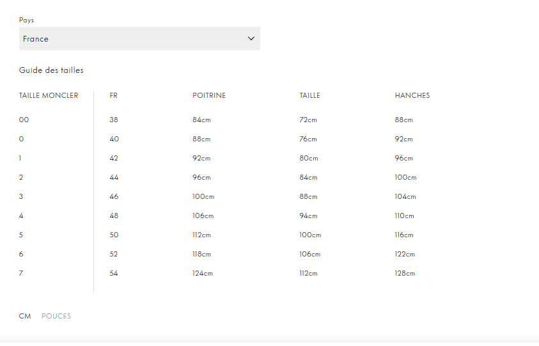
Task: Click the 110cm hips value
Action: coord(405,216)
